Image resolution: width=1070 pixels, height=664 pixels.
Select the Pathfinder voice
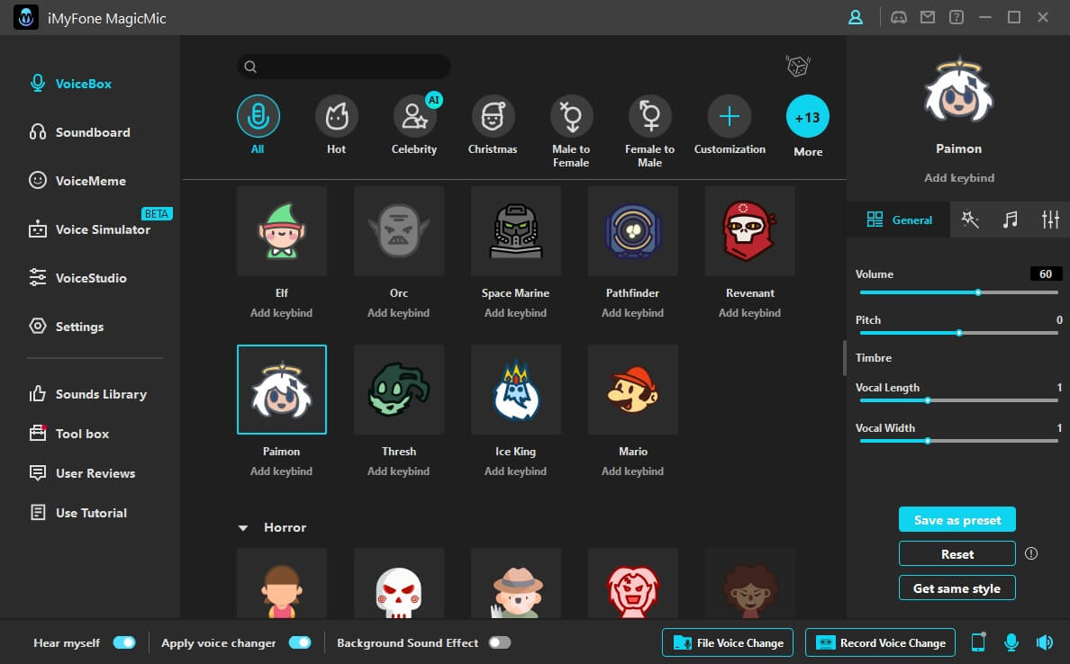point(633,232)
